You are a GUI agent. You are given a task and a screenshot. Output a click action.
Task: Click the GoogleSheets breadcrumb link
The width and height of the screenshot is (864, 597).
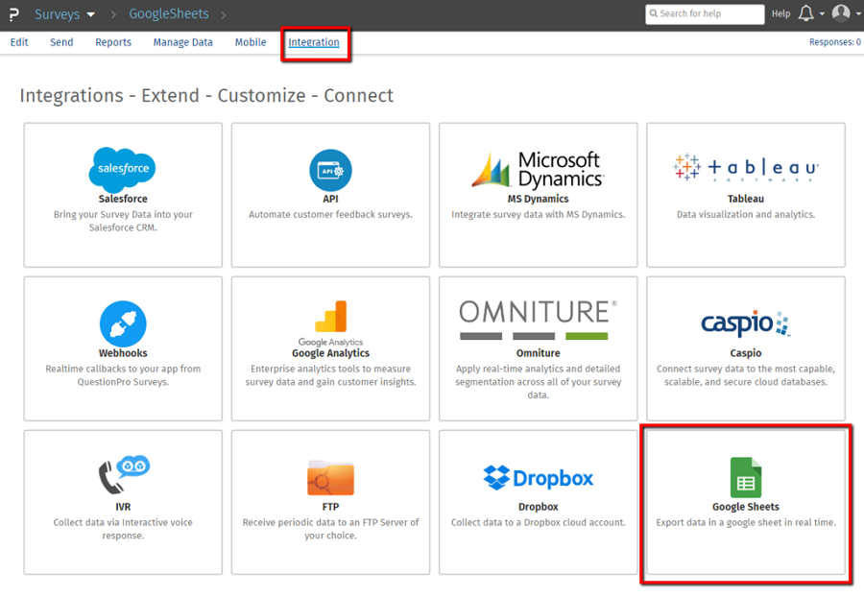168,14
